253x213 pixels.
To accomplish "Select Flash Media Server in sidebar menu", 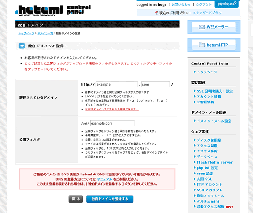I will click(x=214, y=162).
